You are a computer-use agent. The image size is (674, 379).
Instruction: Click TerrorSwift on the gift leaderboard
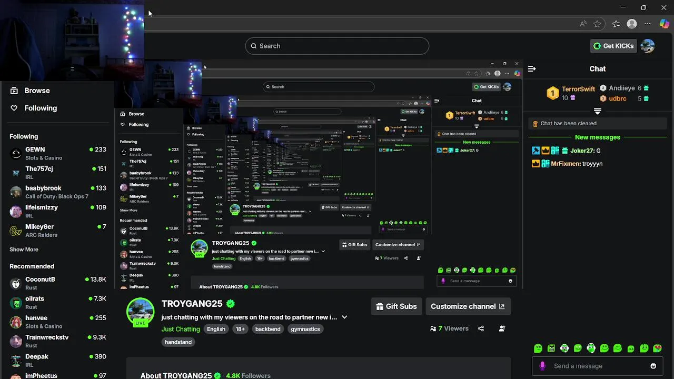578,89
